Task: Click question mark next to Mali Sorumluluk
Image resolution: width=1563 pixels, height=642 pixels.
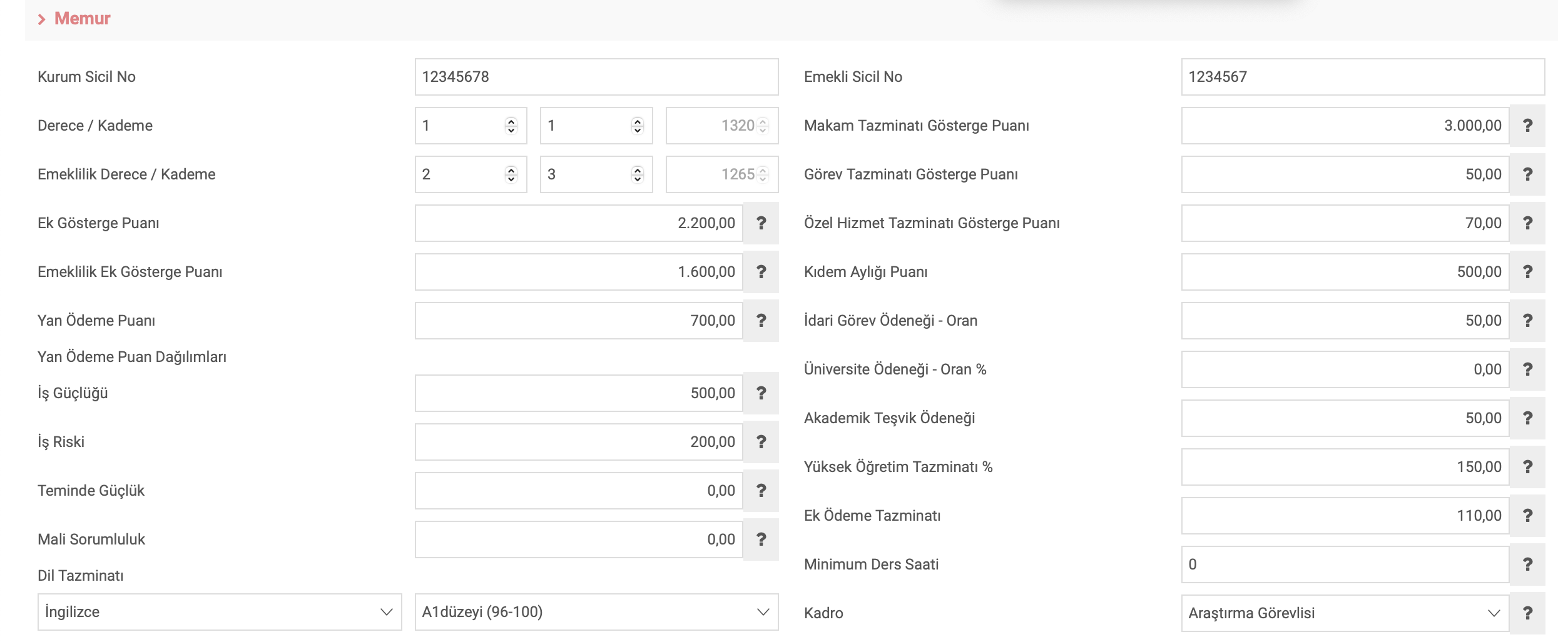Action: (761, 539)
